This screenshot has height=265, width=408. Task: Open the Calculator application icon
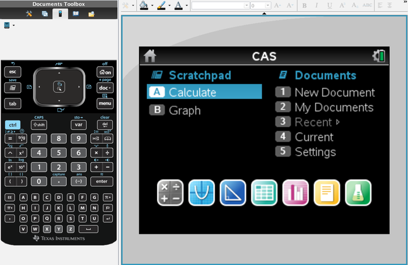pyautogui.click(x=170, y=193)
